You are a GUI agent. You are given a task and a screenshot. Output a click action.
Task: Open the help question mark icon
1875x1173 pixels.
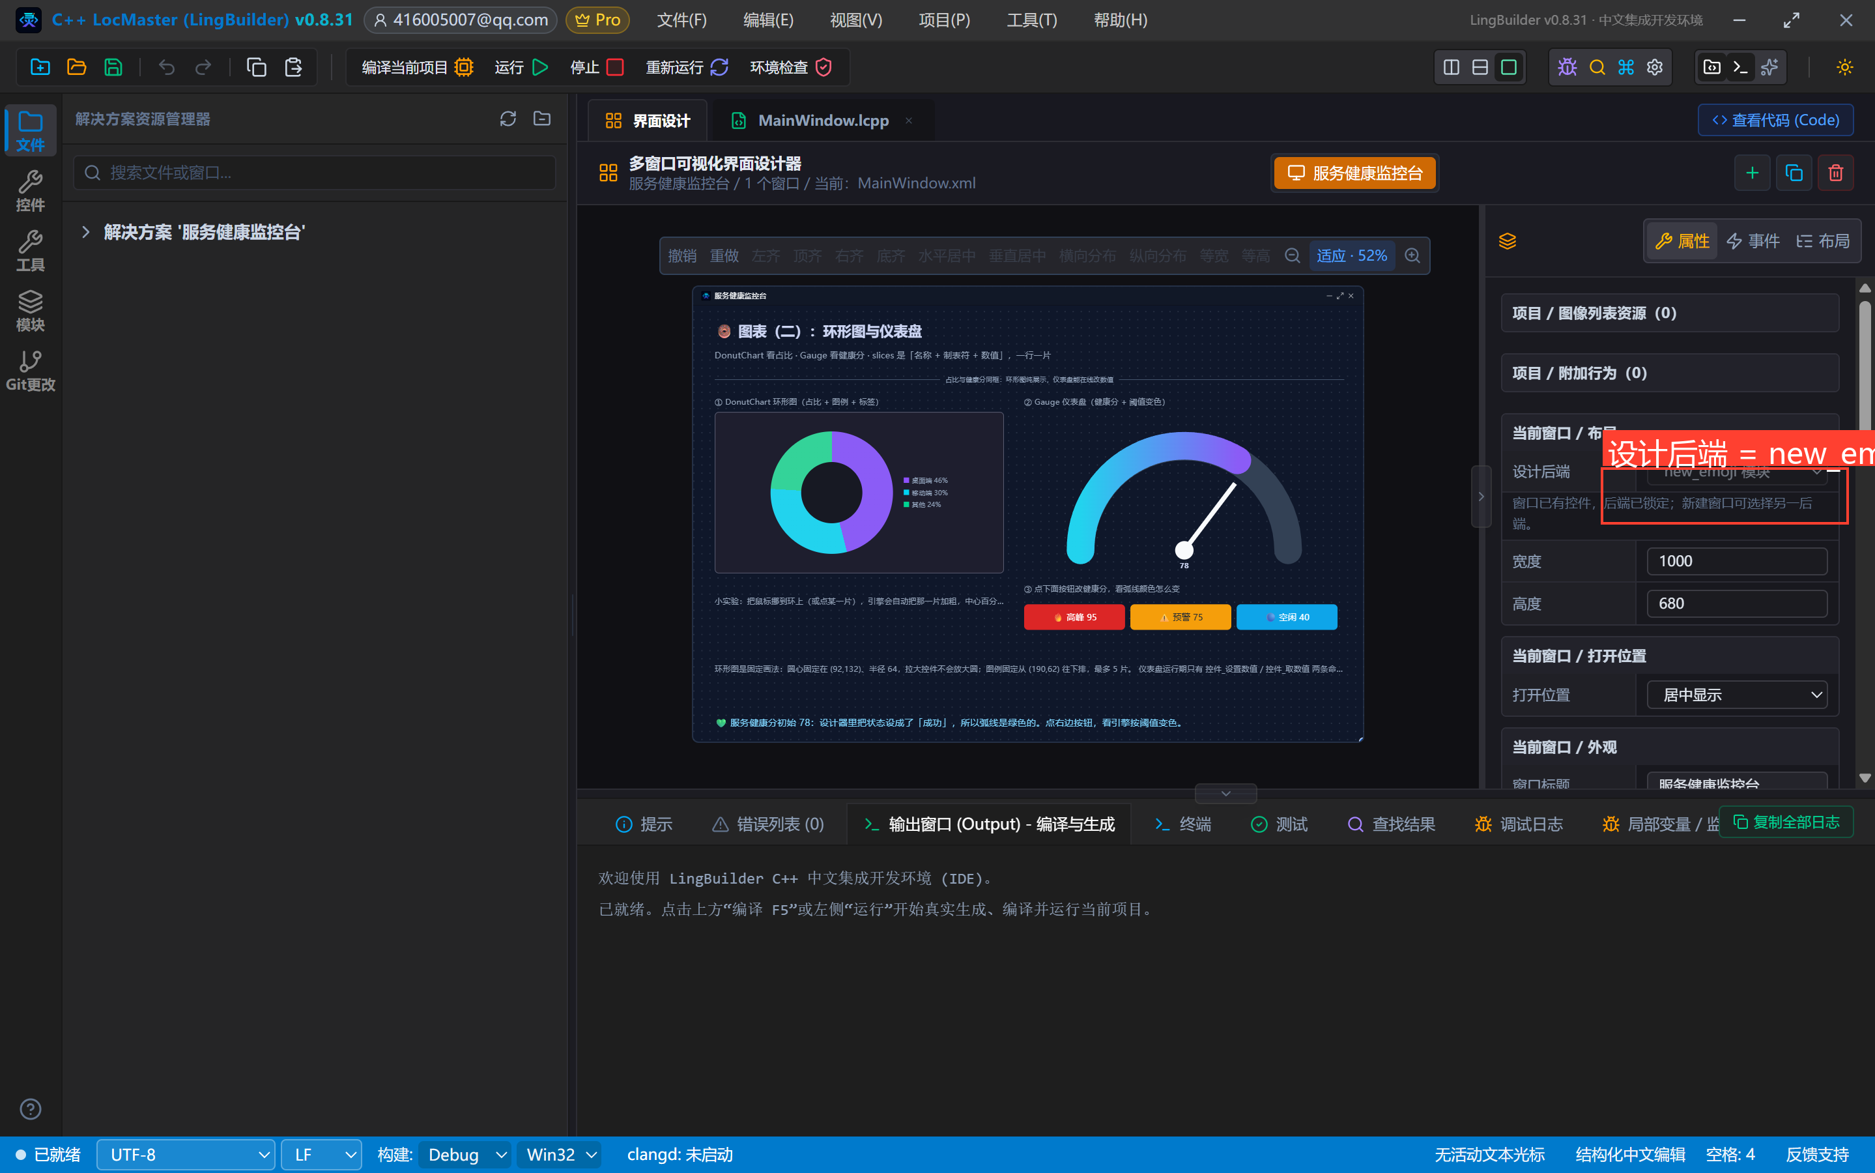click(x=30, y=1109)
